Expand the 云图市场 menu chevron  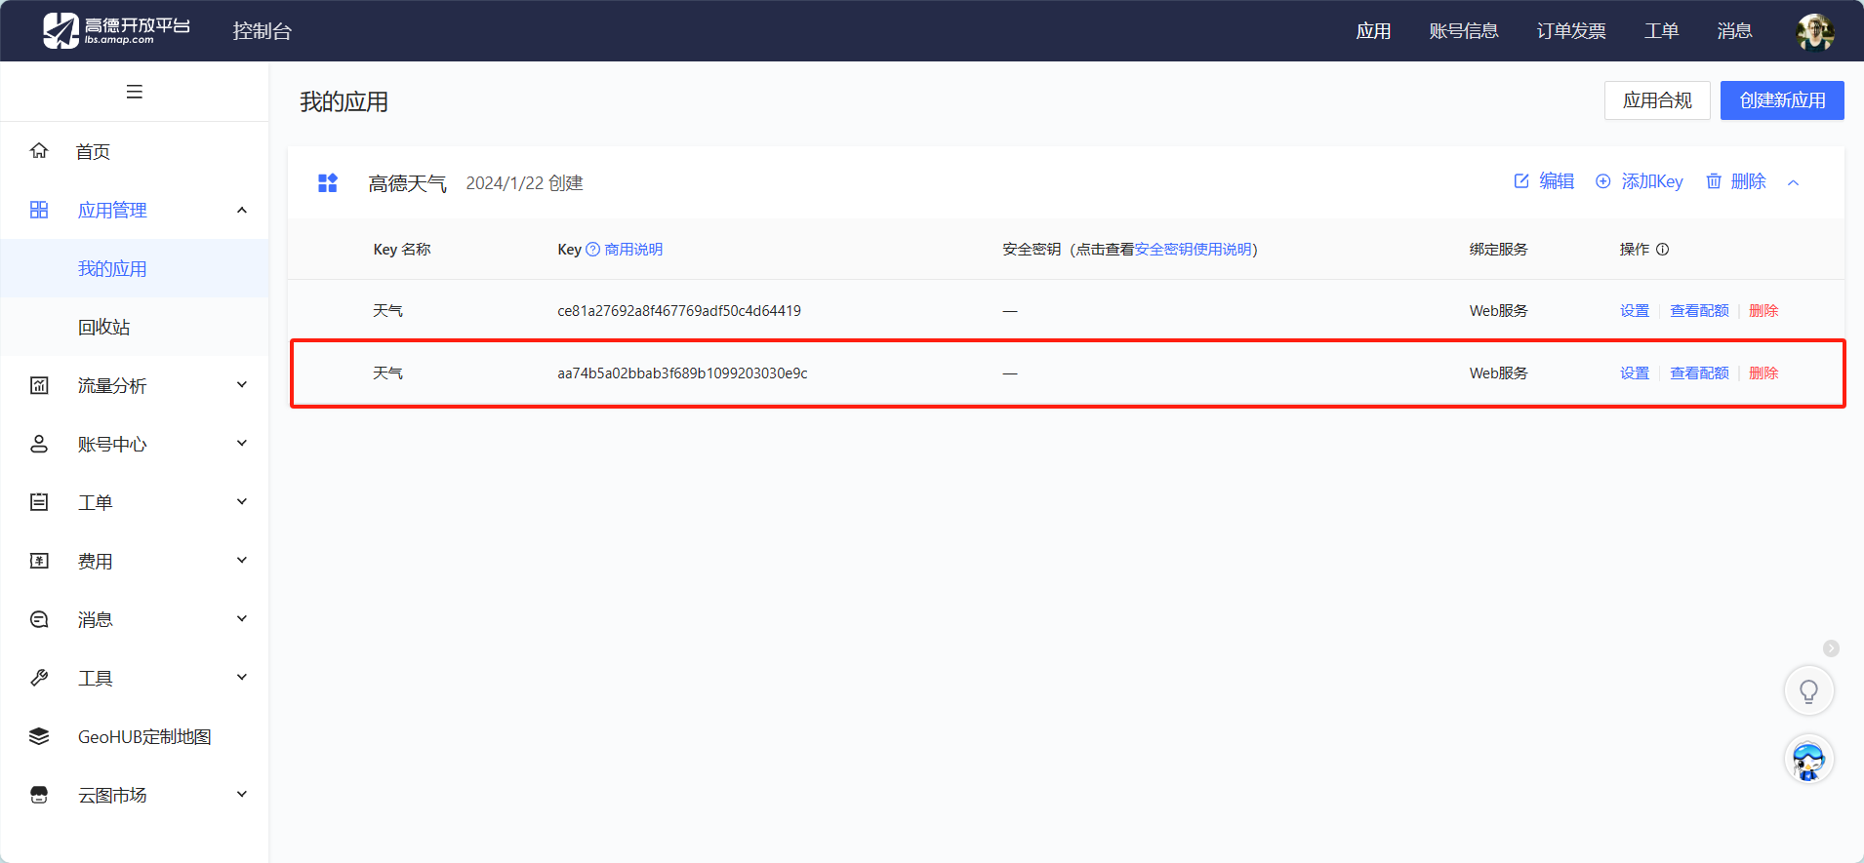pos(242,795)
